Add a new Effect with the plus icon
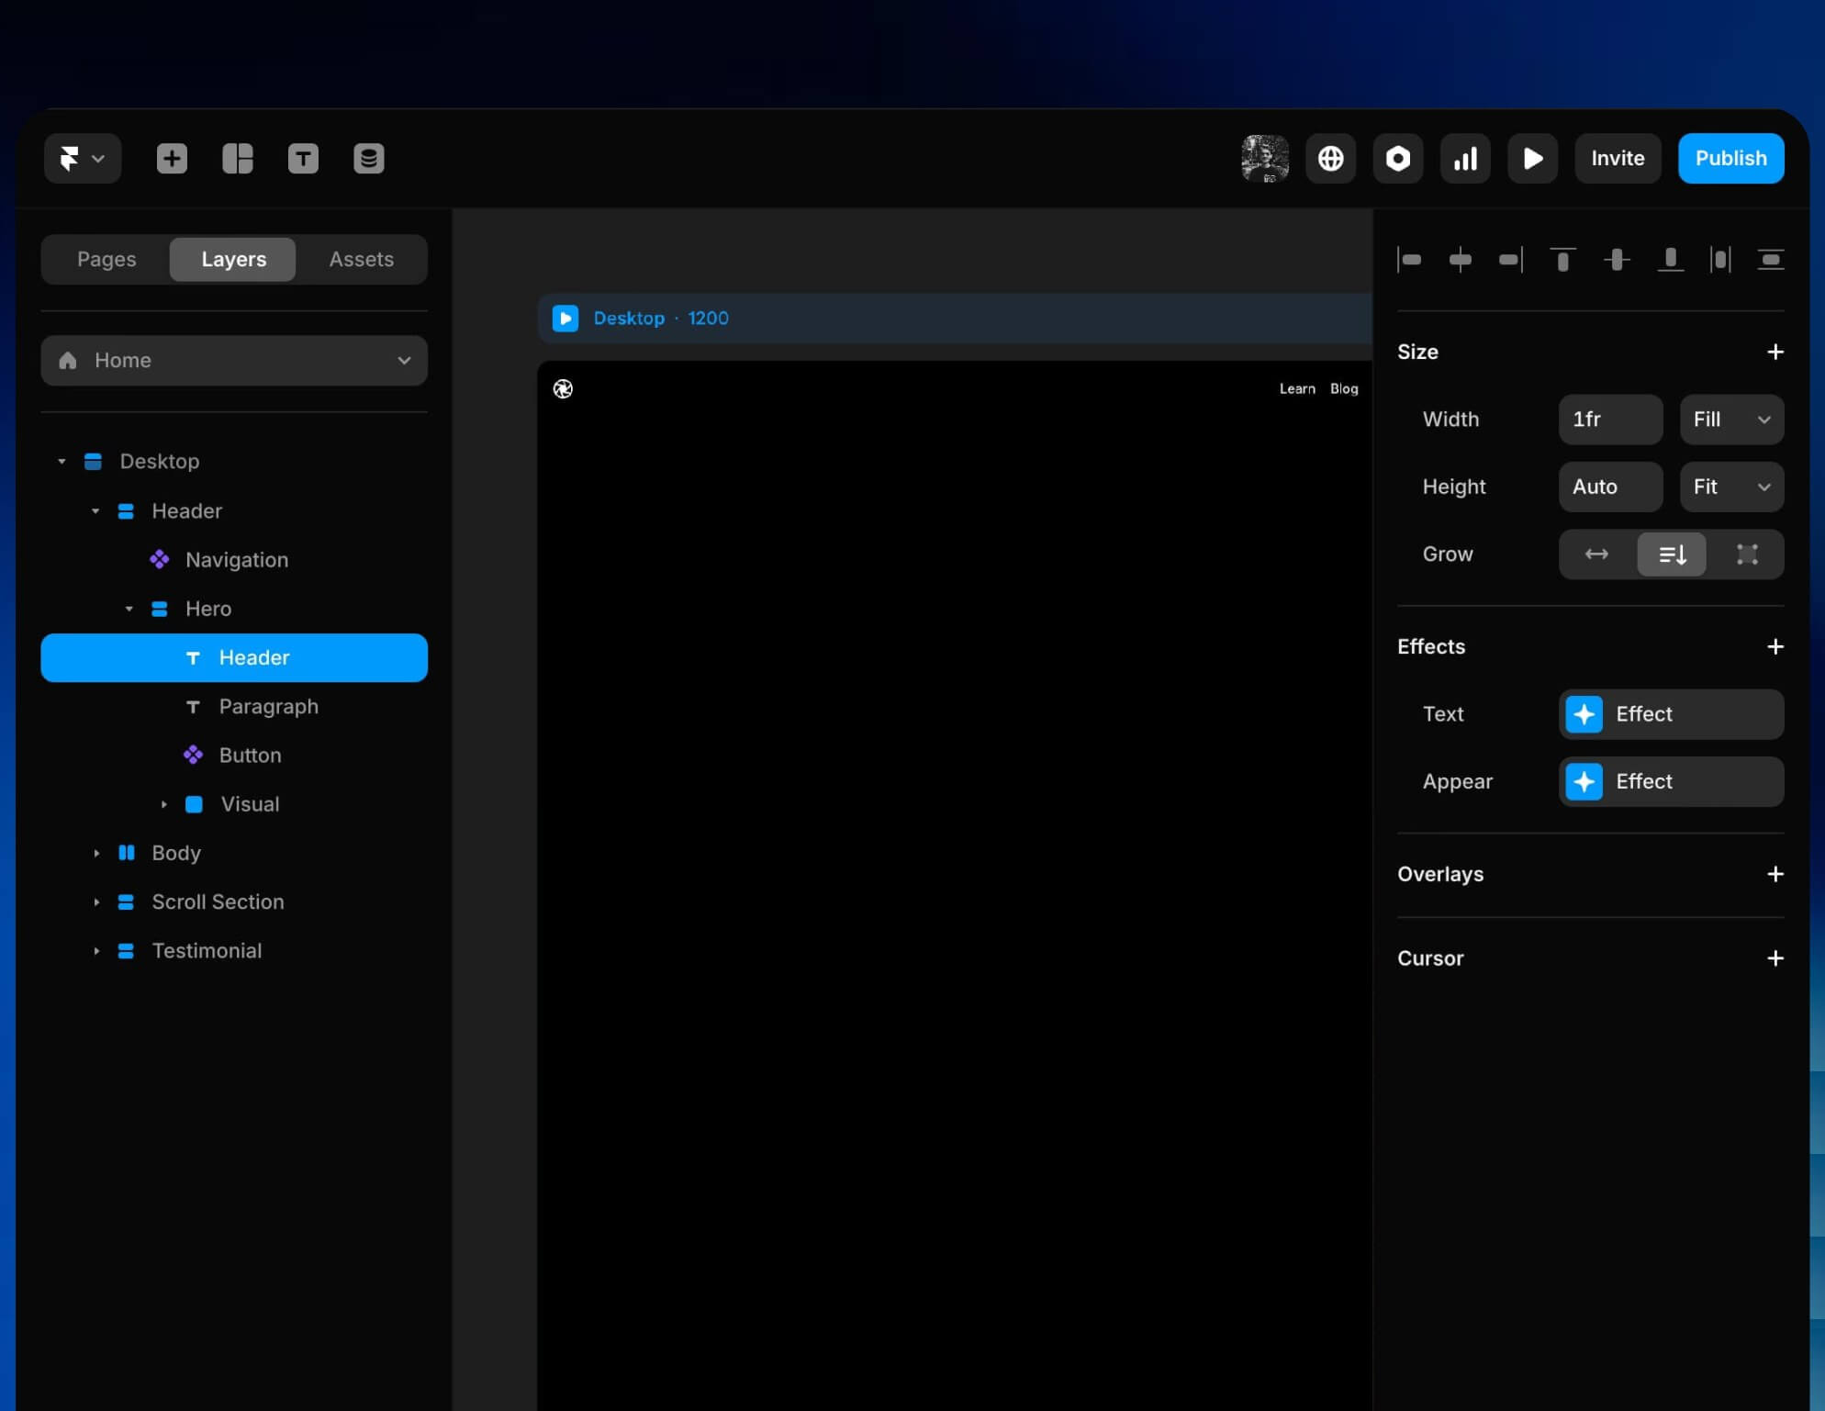Image resolution: width=1825 pixels, height=1411 pixels. (1775, 646)
